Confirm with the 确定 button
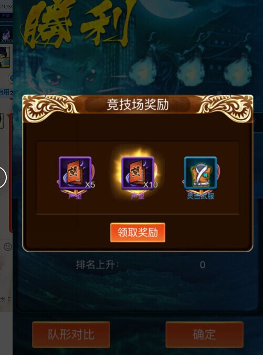The image size is (263, 355). (204, 335)
